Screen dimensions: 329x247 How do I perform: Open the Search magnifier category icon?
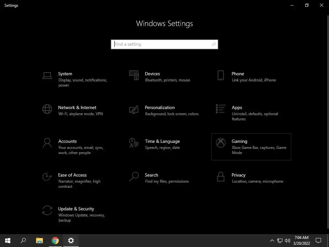tap(134, 177)
